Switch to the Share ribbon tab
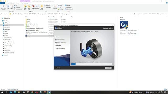 tap(13, 3)
